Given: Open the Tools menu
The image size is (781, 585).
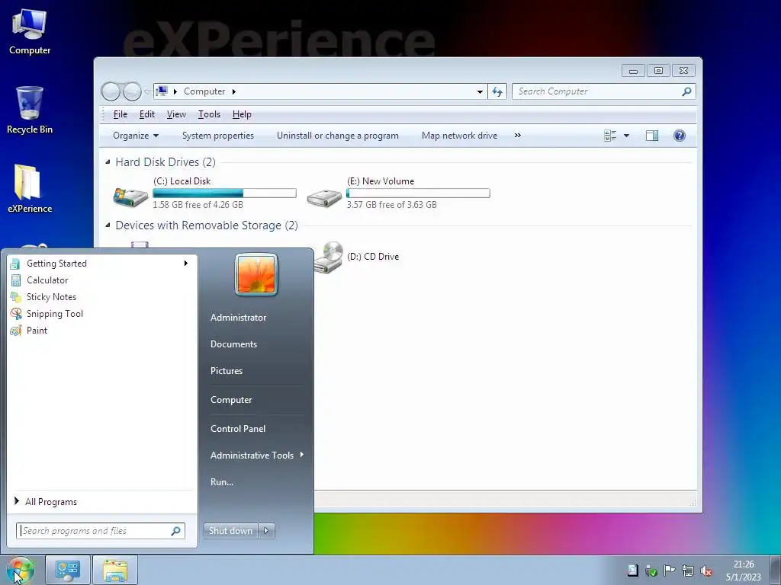Looking at the screenshot, I should [x=209, y=114].
